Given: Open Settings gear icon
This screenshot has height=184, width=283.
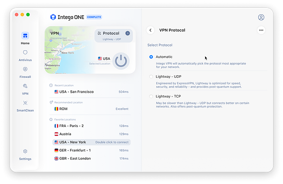Looking at the screenshot, I should click(25, 151).
